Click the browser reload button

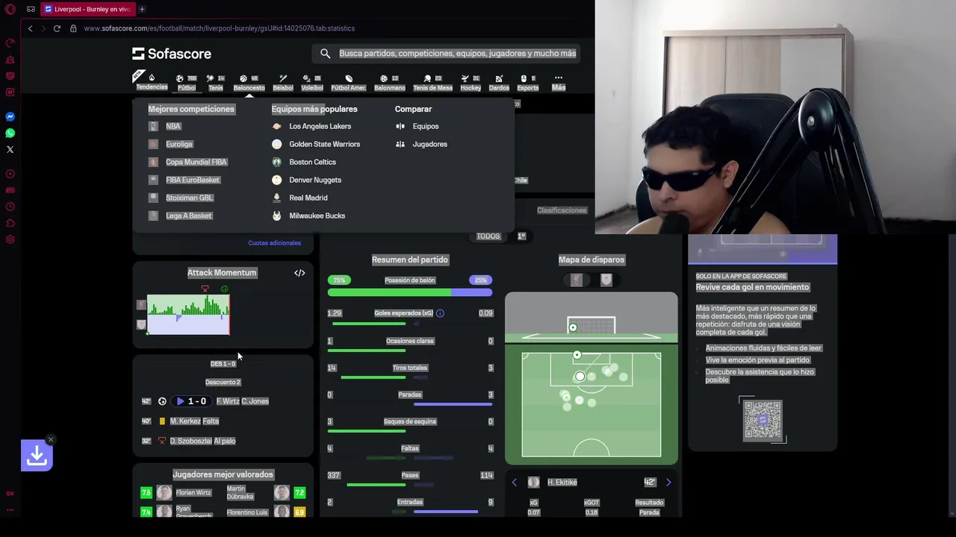(x=57, y=28)
